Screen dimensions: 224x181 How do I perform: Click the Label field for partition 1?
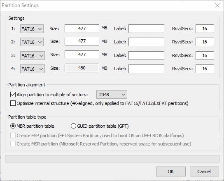pyautogui.click(x=146, y=29)
